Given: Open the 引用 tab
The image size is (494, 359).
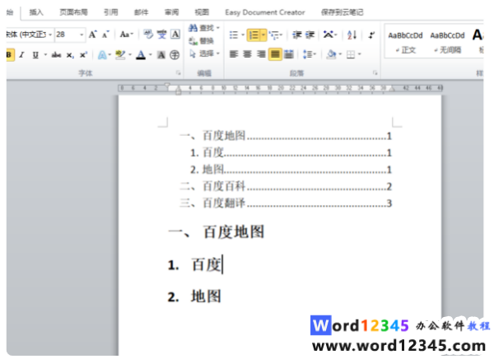Looking at the screenshot, I should 111,12.
